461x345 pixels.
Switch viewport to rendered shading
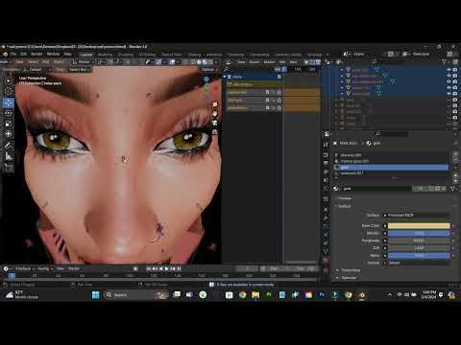pyautogui.click(x=210, y=62)
